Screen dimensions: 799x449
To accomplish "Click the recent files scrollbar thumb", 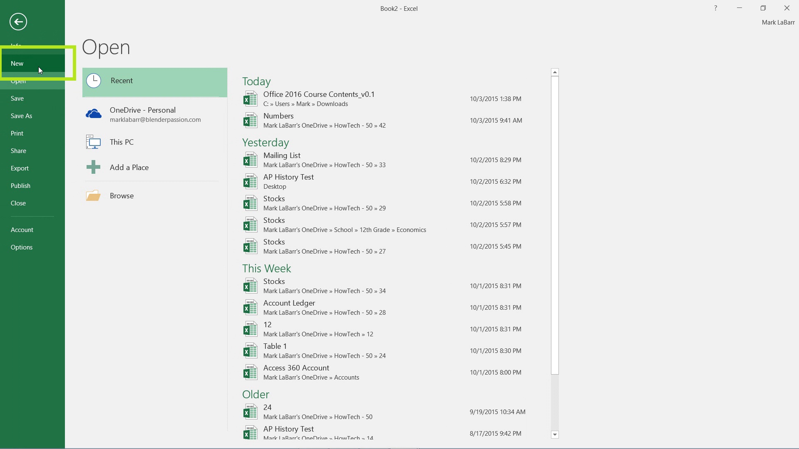I will 555,225.
